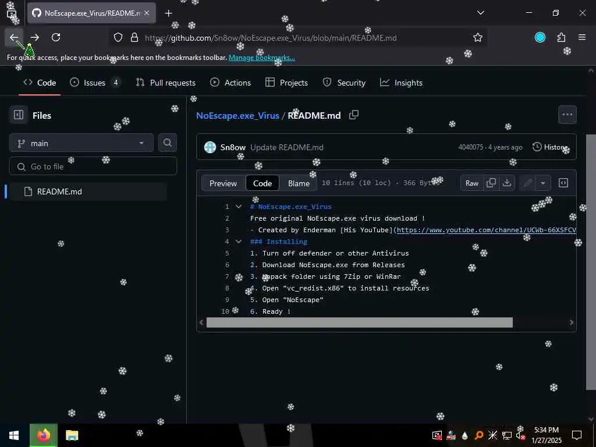List all tabs dropdown arrow

(481, 13)
